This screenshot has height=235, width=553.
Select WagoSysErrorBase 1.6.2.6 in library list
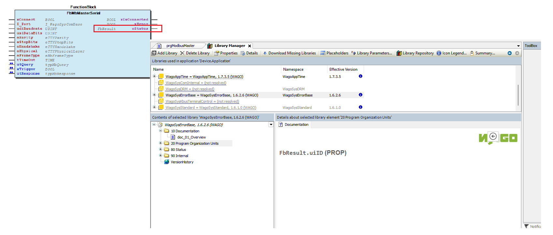click(212, 95)
